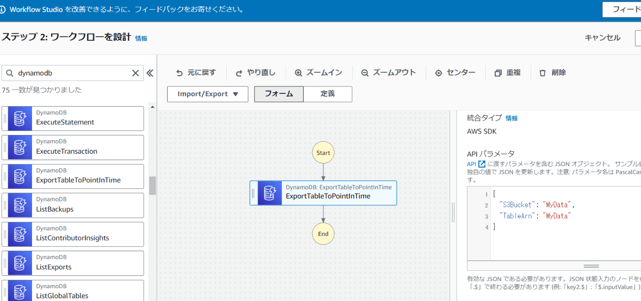Image resolution: width=641 pixels, height=301 pixels.
Task: Click the AWS SDK integration type text
Action: (482, 132)
